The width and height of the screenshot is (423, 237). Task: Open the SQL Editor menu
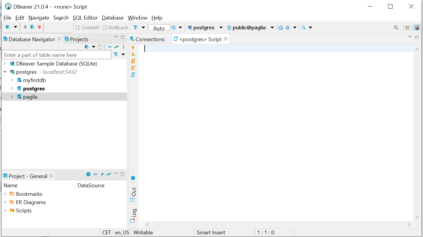[x=85, y=18]
